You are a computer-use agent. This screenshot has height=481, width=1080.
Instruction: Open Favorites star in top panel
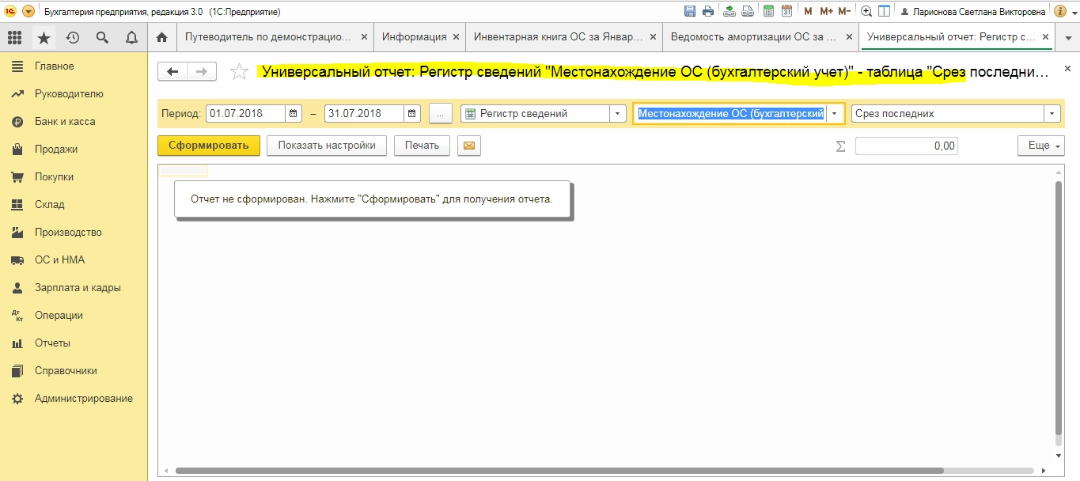[x=44, y=37]
